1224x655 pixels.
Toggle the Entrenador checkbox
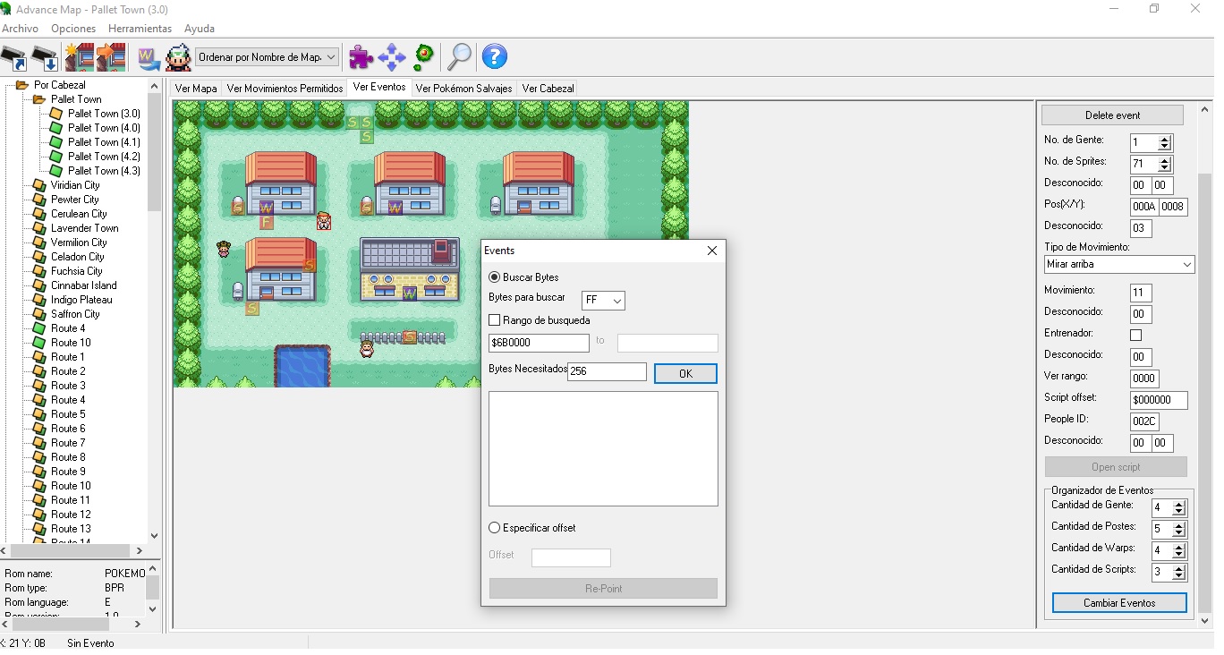point(1135,335)
